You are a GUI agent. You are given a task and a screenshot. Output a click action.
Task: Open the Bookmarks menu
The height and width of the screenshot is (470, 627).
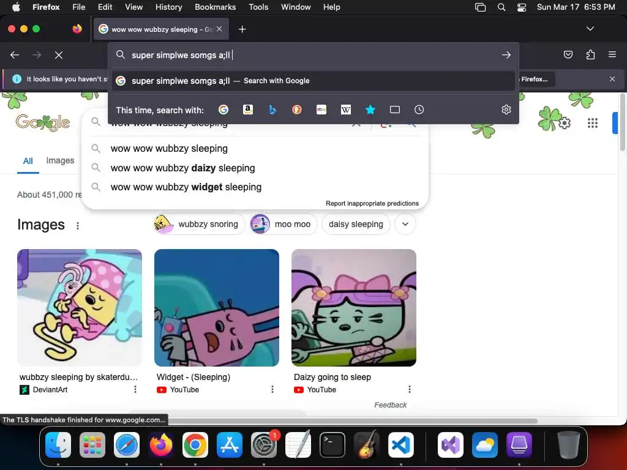coord(215,7)
